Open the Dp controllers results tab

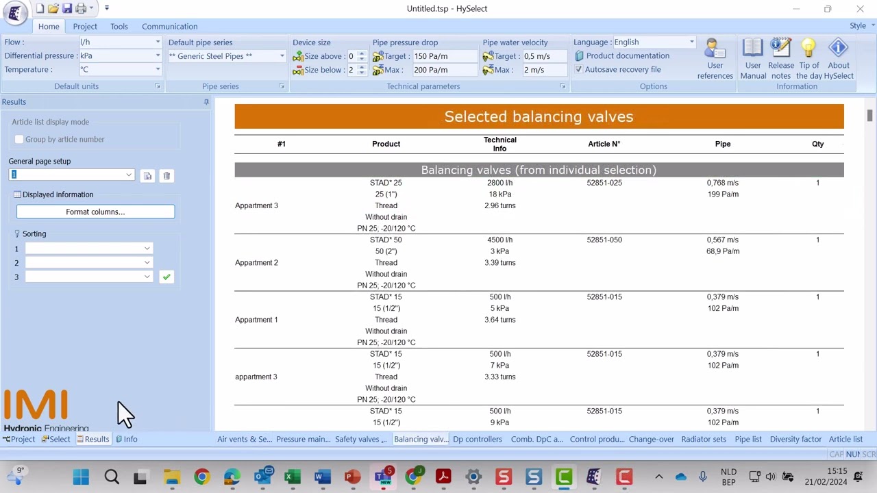coord(478,440)
